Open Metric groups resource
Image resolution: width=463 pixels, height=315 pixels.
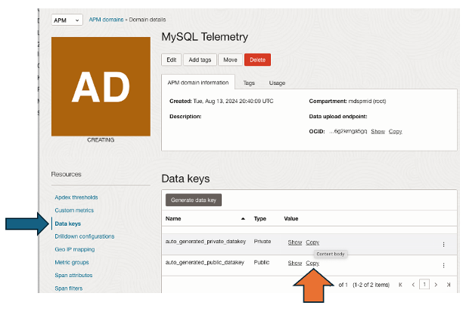pyautogui.click(x=72, y=263)
